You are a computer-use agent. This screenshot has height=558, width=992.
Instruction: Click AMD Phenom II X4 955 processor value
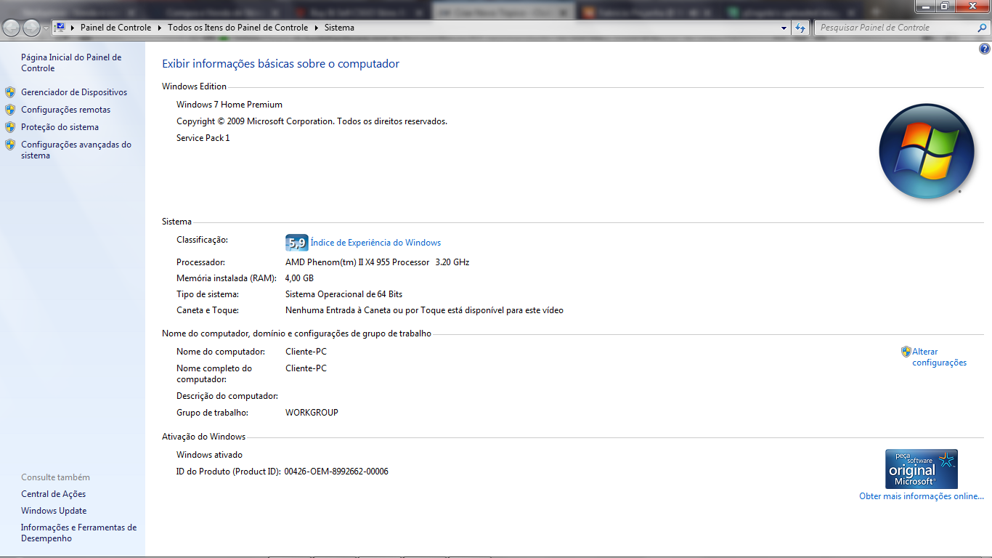(378, 262)
